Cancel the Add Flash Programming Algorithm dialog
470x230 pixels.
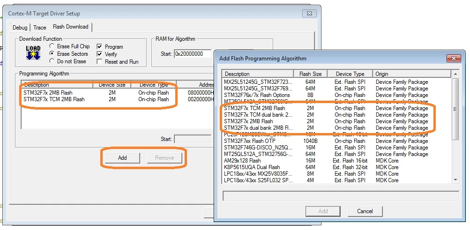[365, 211]
